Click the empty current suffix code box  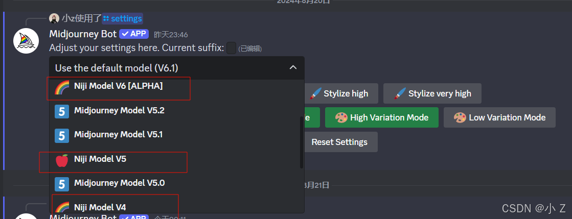231,48
